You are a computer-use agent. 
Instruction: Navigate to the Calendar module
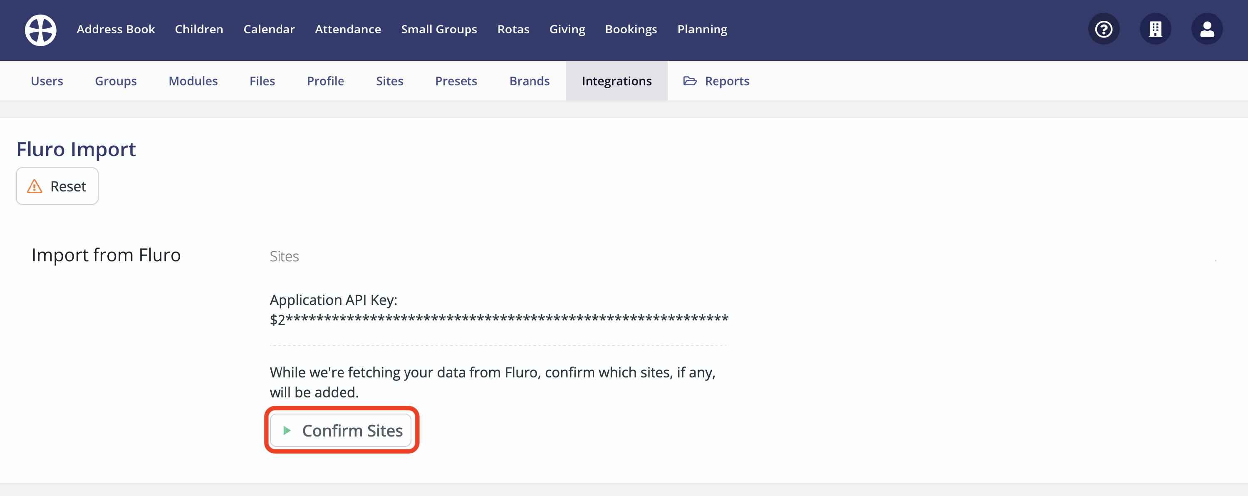pos(270,29)
